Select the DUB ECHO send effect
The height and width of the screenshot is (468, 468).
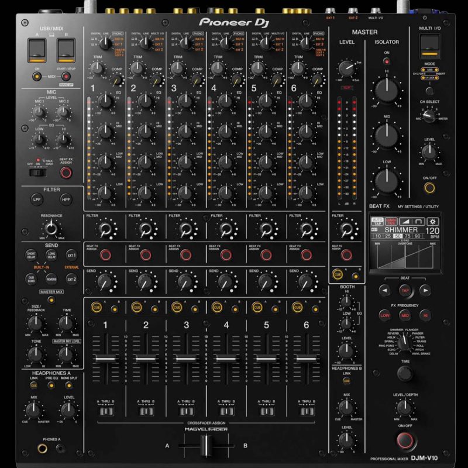click(31, 279)
